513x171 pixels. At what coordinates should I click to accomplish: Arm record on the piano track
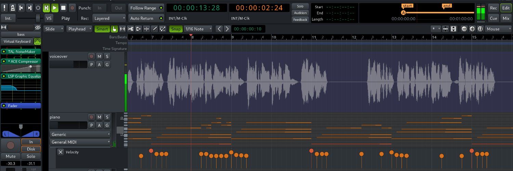click(91, 117)
